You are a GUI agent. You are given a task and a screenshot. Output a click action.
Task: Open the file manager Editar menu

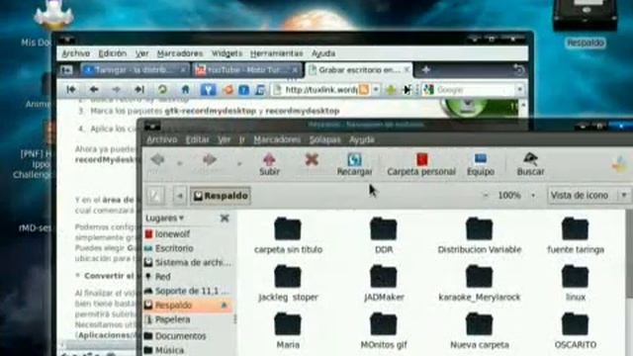tap(197, 139)
